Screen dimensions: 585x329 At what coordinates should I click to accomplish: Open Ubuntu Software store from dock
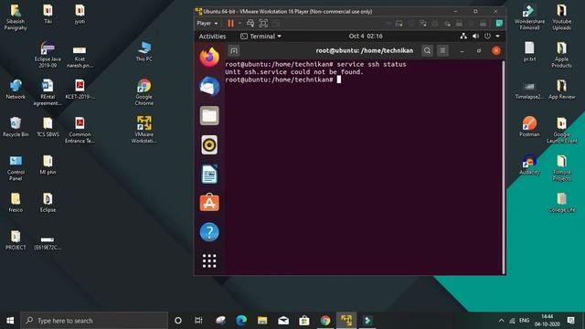pos(209,203)
